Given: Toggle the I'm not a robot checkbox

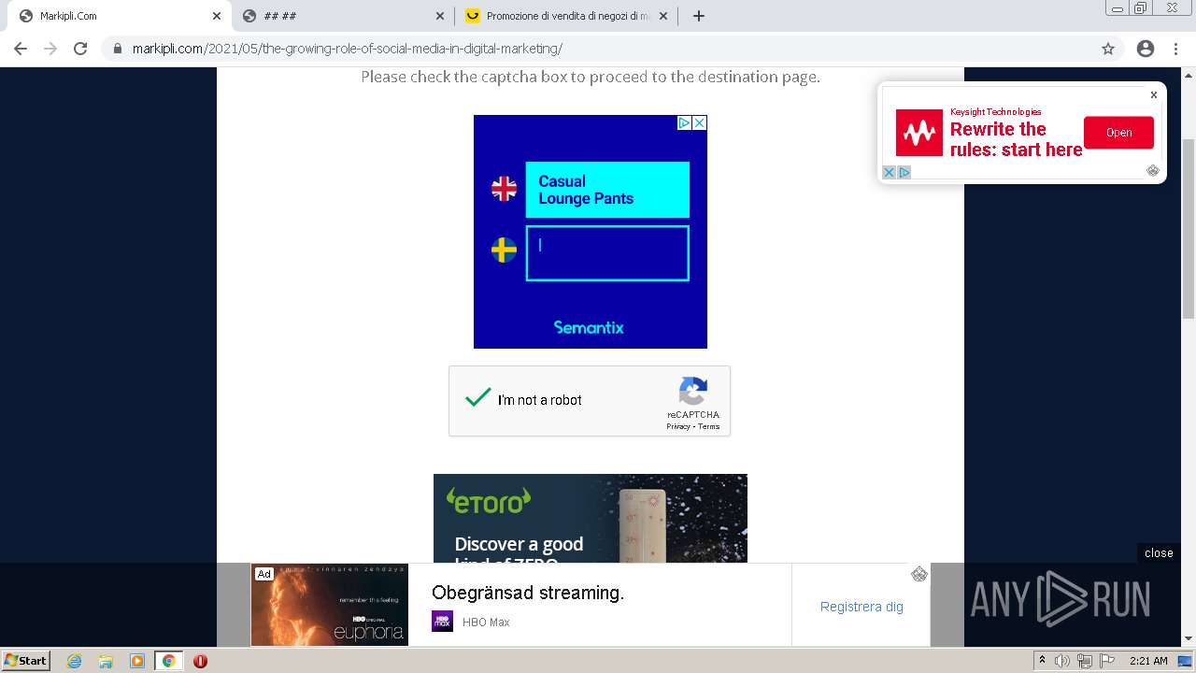Looking at the screenshot, I should click(x=477, y=399).
